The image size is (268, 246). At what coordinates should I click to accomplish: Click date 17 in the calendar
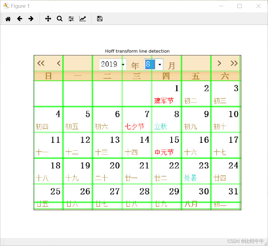[234, 140]
